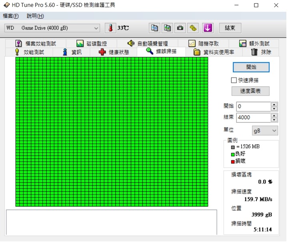Click the 3999 gB position value
Screen dimensions: 288x243
click(262, 215)
